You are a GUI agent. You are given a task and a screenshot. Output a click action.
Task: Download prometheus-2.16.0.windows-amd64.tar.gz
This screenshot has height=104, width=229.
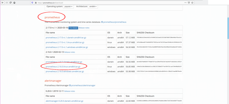point(65,72)
